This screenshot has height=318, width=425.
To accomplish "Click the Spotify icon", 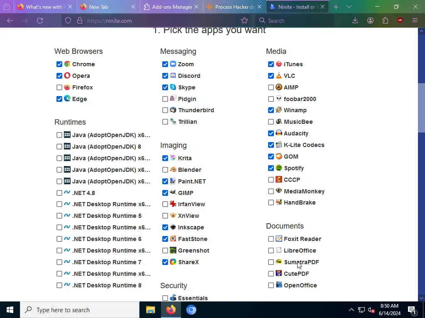I will click(278, 168).
